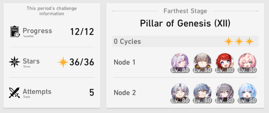
Task: Select Node 2 blue-haired male avatar
Action: pos(202,93)
